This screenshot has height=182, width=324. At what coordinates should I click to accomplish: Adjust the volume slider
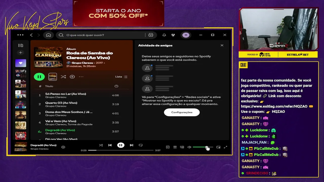coord(203,147)
